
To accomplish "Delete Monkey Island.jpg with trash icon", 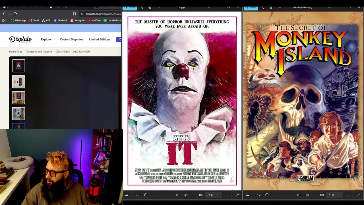I will pos(271,7).
